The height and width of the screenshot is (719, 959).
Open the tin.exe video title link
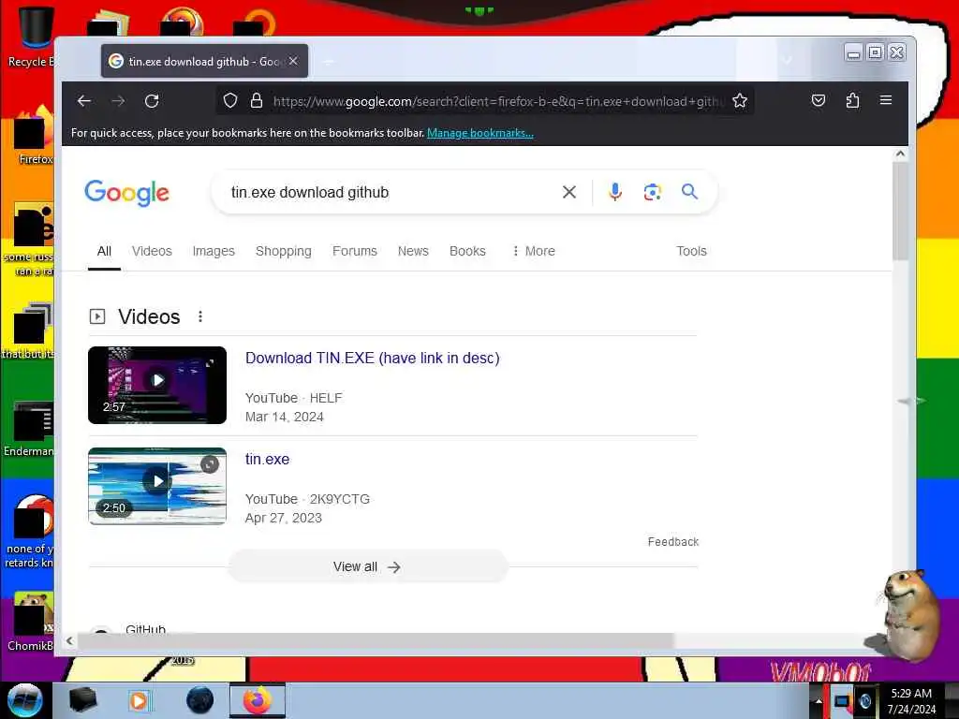pos(267,459)
